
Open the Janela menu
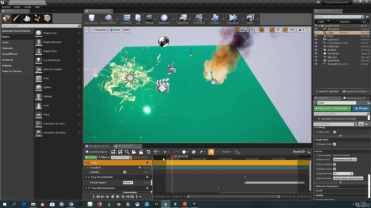tap(27, 7)
